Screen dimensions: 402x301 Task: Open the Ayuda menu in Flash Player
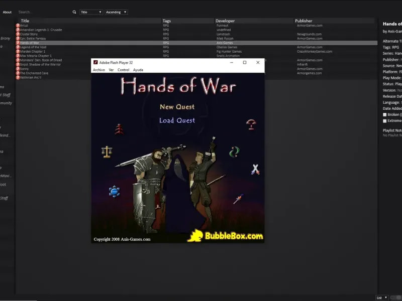pos(138,70)
